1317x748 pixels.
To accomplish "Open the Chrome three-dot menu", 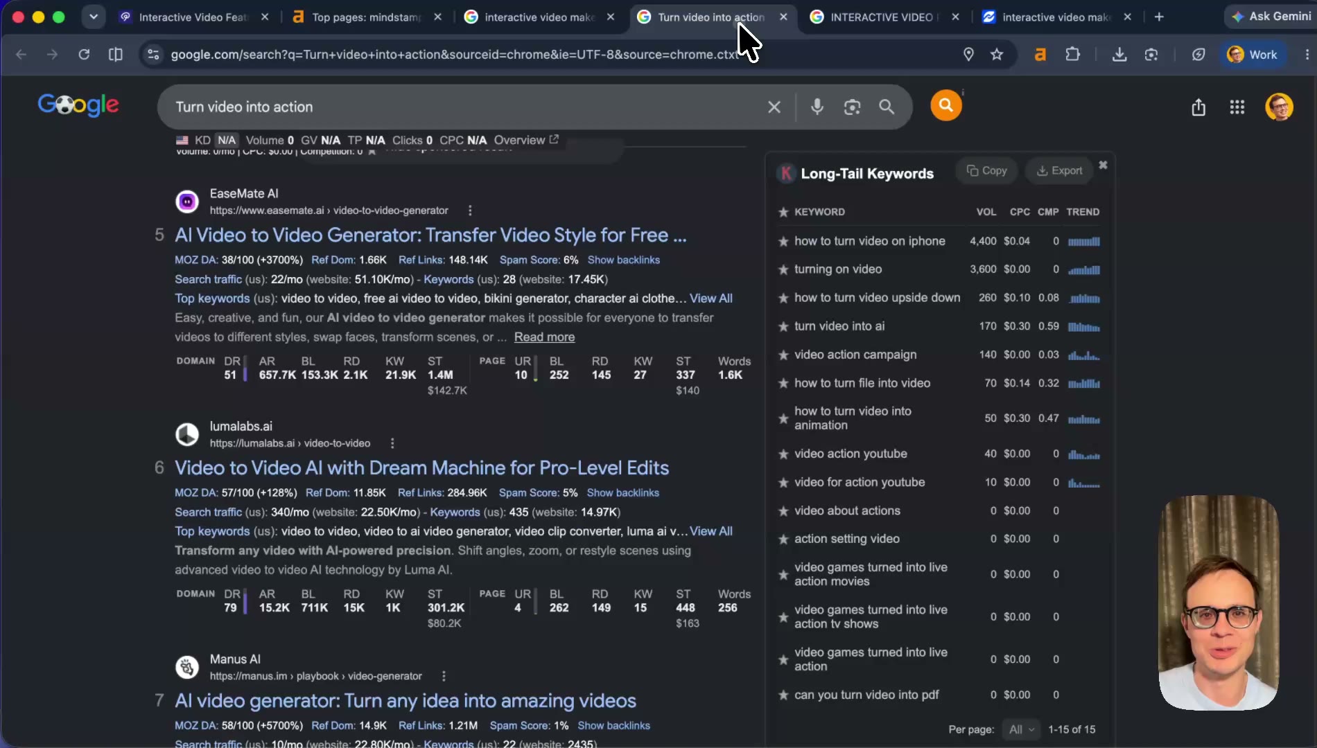I will (x=1307, y=54).
